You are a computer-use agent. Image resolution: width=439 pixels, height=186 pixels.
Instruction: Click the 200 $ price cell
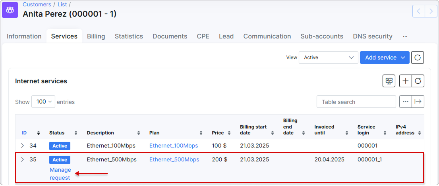tap(219, 159)
